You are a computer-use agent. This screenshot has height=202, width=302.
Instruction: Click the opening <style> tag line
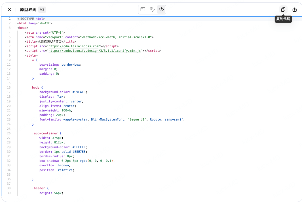31,55
